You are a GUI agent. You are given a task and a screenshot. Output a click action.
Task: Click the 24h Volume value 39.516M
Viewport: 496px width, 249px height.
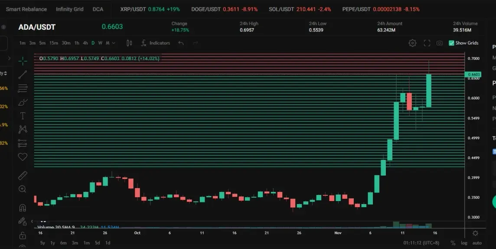(462, 30)
